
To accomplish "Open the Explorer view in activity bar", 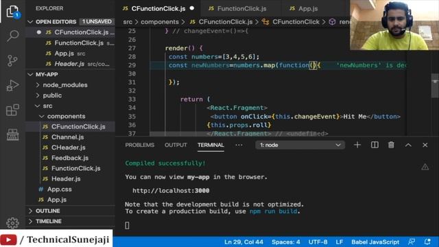I will 13,12.
